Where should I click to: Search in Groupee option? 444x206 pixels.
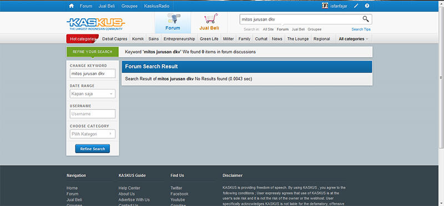click(315, 29)
